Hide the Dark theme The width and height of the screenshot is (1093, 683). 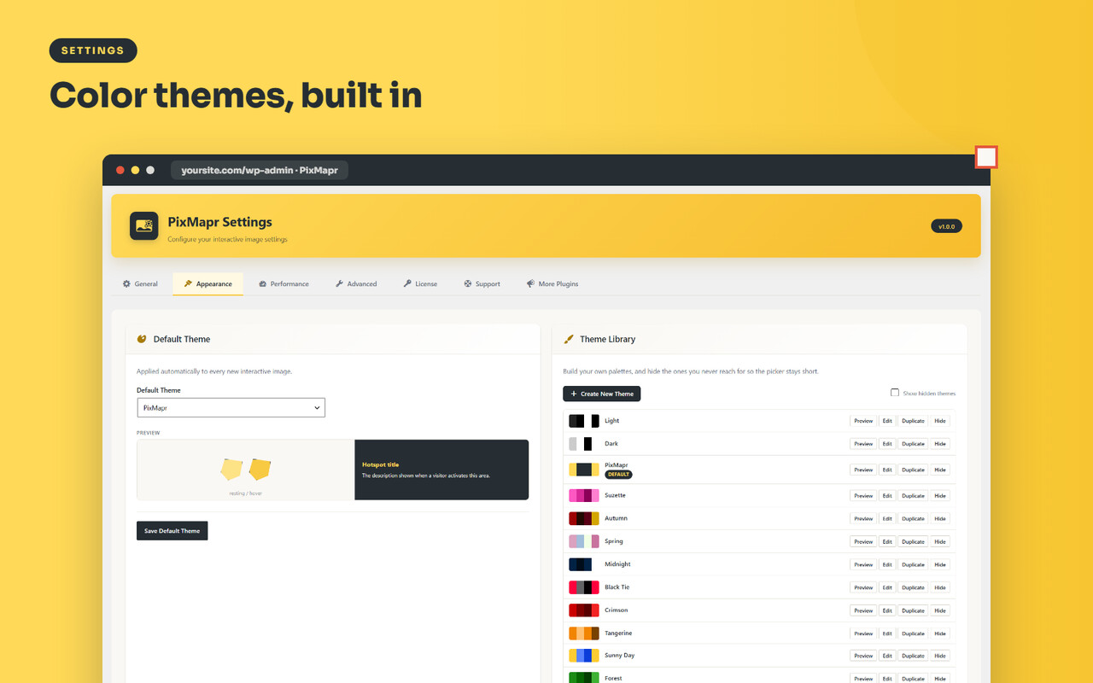940,444
